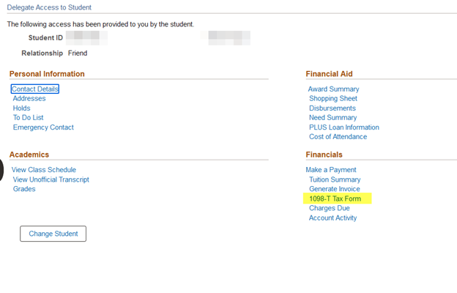457x293 pixels.
Task: View Charges Due
Action: click(x=330, y=208)
